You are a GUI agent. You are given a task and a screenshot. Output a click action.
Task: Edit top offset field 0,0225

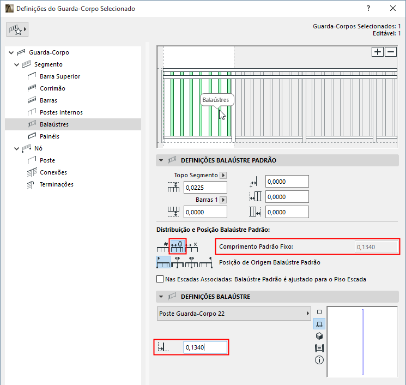click(x=205, y=188)
